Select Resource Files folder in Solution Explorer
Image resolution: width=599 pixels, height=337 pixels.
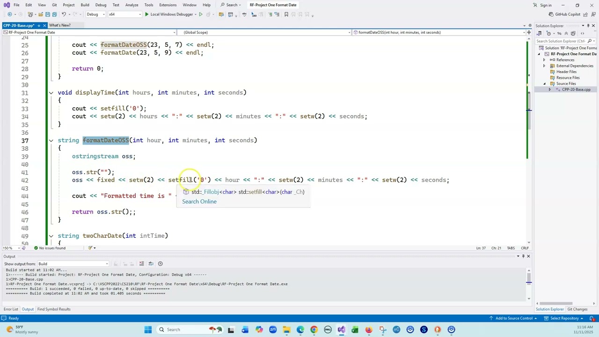pyautogui.click(x=568, y=78)
